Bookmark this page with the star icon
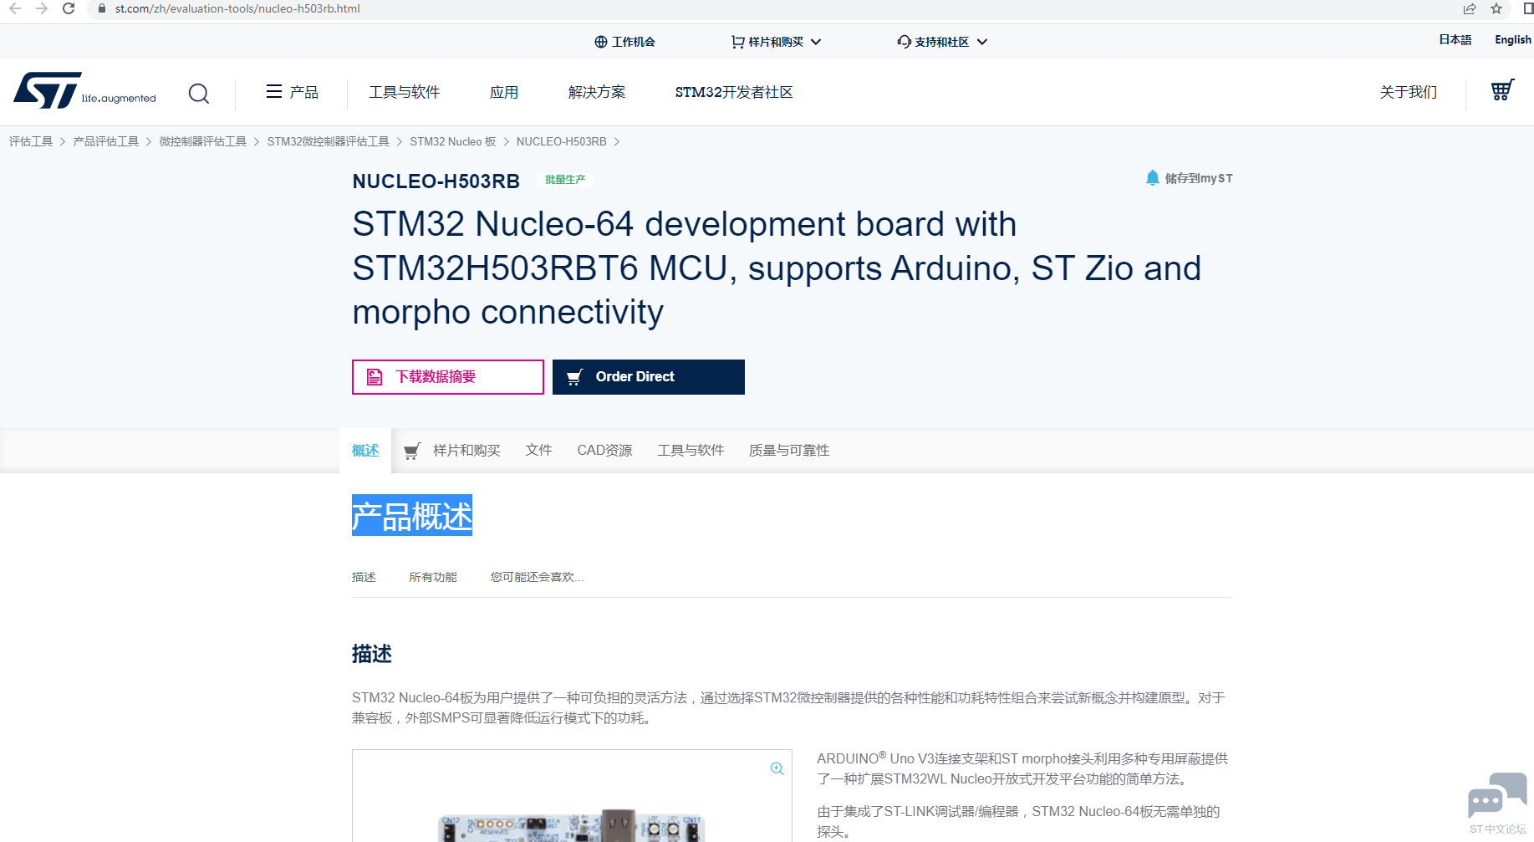Viewport: 1534px width, 842px height. 1496,8
